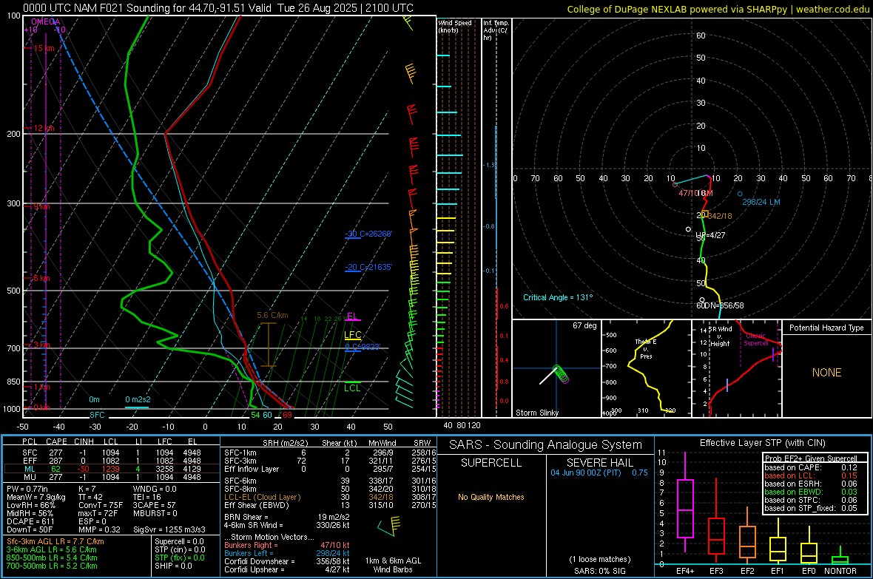The width and height of the screenshot is (873, 579).
Task: Select the 0 m2s2 inflow layer label
Action: (x=138, y=400)
